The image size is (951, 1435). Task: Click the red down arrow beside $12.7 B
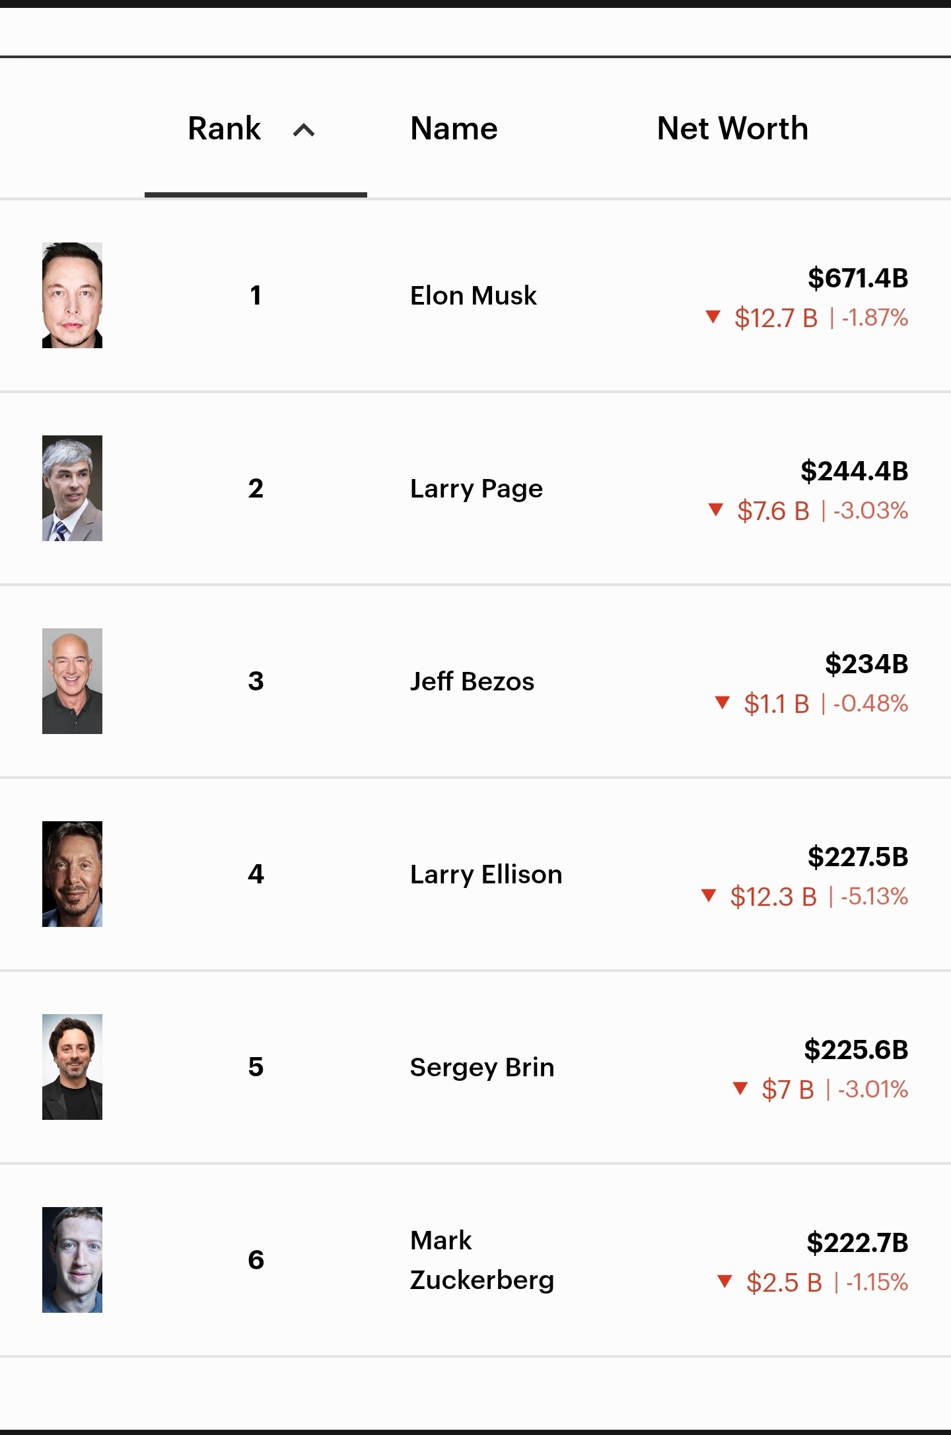coord(713,316)
